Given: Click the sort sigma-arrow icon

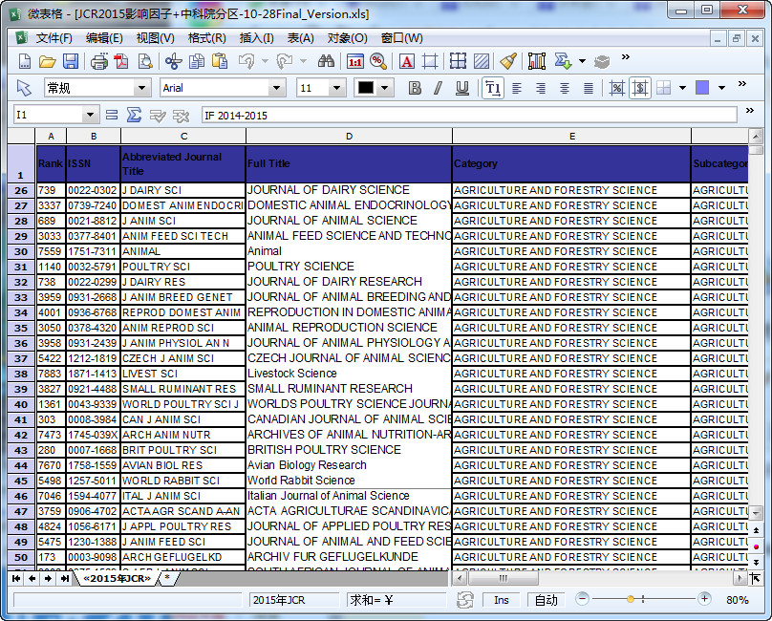Looking at the screenshot, I should tap(563, 61).
